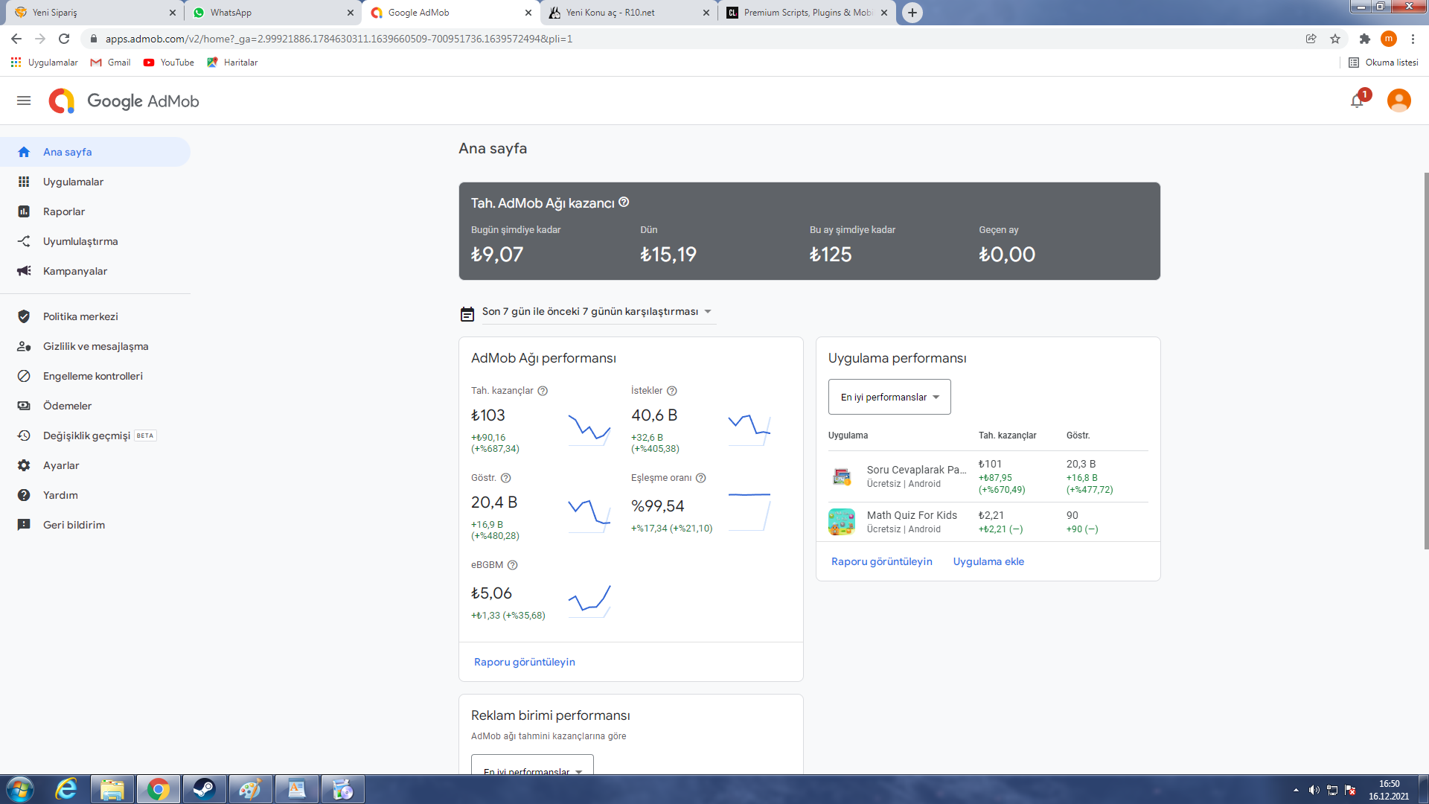Bookmark this page with the star icon
The width and height of the screenshot is (1429, 804).
pos(1335,39)
